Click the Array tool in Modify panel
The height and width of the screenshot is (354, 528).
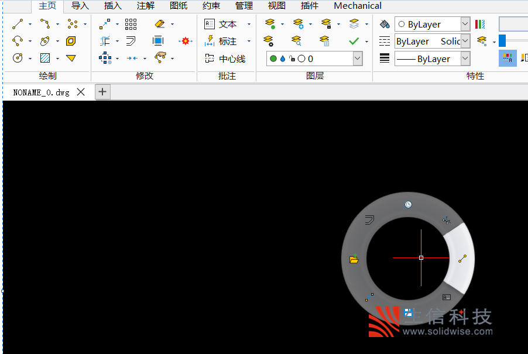point(131,24)
